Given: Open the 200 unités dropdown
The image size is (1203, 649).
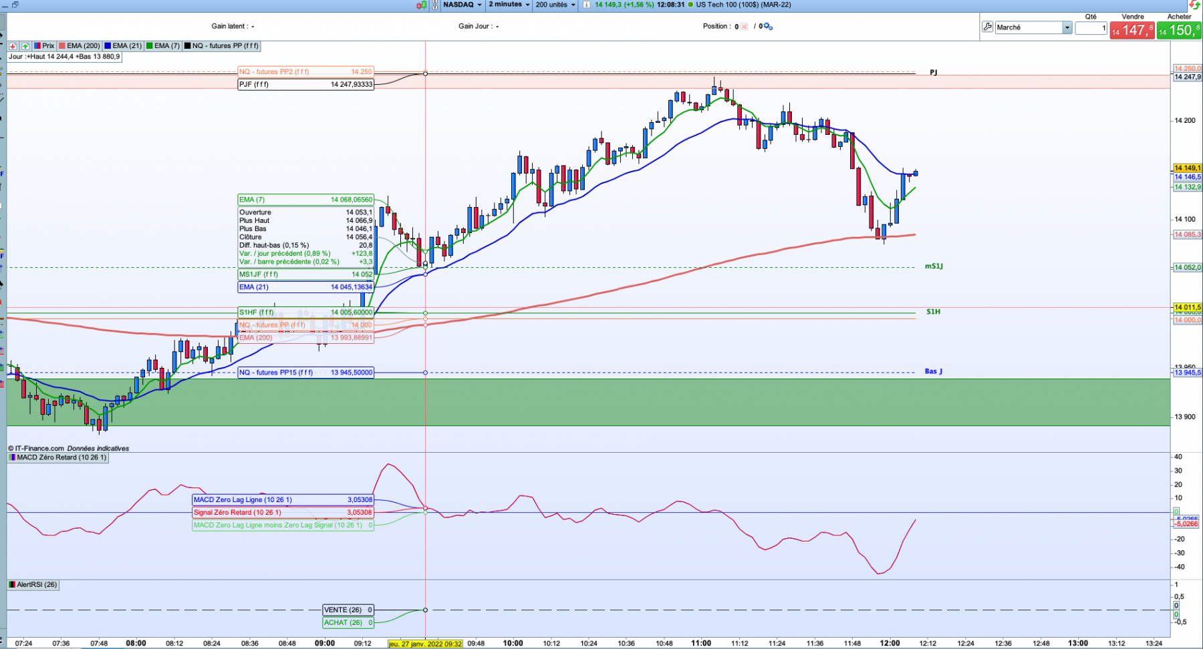Looking at the screenshot, I should click(555, 5).
